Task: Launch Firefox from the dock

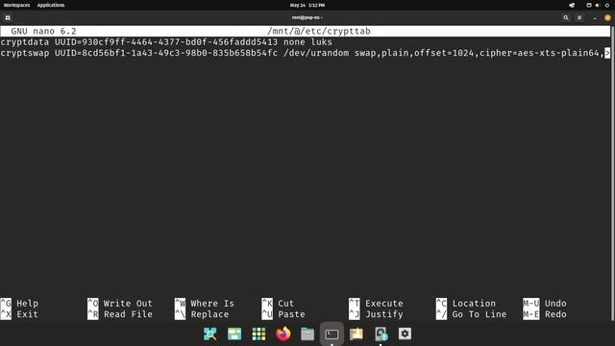Action: [x=283, y=334]
